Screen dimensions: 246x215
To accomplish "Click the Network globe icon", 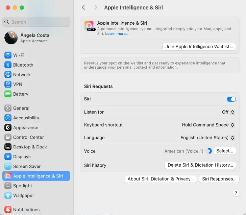I will pos(8,75).
